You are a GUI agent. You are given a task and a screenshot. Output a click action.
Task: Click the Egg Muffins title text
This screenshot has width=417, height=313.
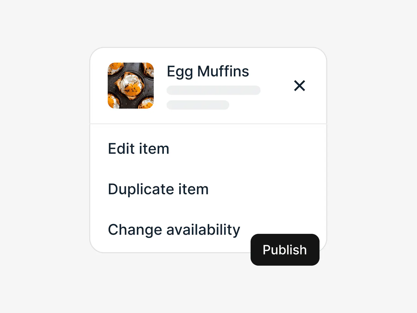point(208,71)
